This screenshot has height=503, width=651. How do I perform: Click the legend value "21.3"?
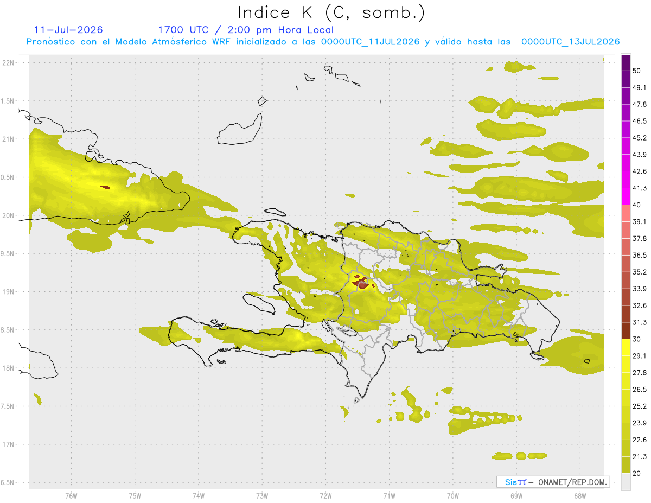tap(640, 457)
